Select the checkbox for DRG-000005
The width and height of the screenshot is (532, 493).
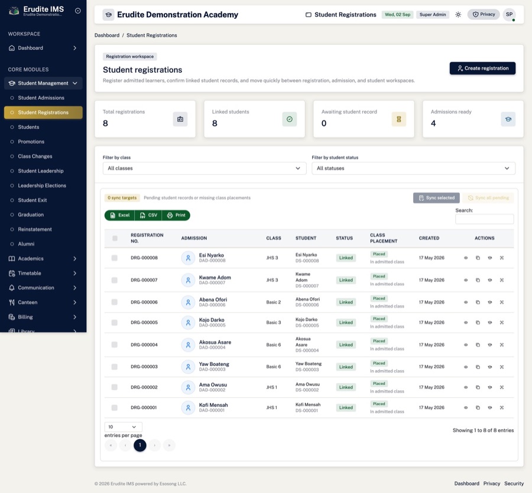[x=114, y=323]
